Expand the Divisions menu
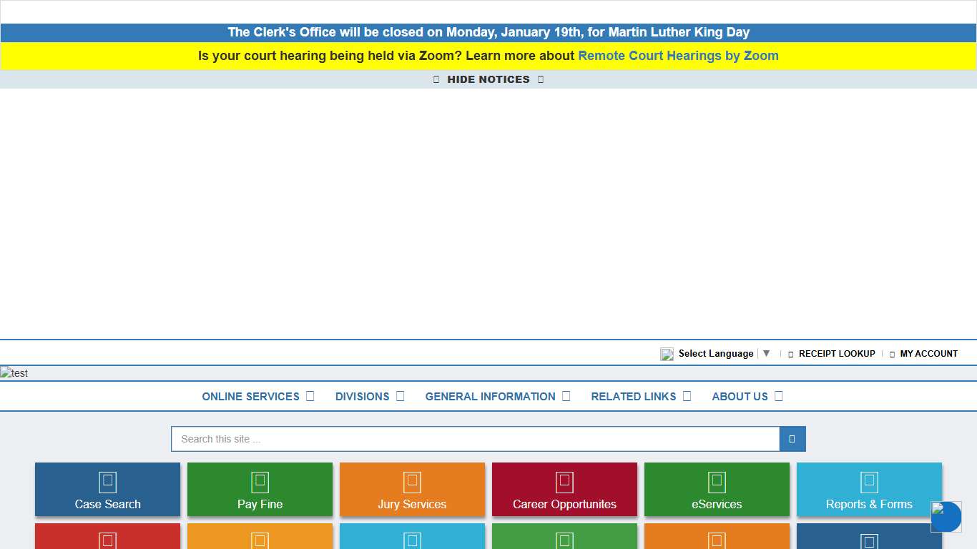Screen dimensions: 977x549 click(x=363, y=397)
